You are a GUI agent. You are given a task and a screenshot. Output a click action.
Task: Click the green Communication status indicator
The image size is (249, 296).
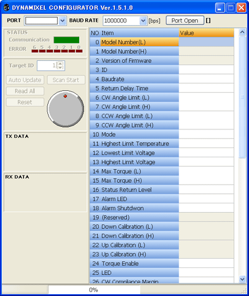pos(67,40)
